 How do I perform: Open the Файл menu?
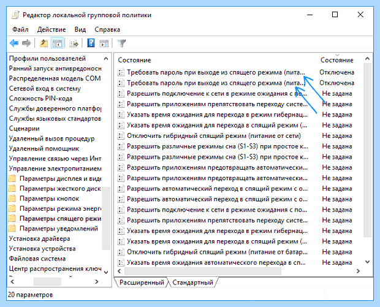click(x=20, y=29)
